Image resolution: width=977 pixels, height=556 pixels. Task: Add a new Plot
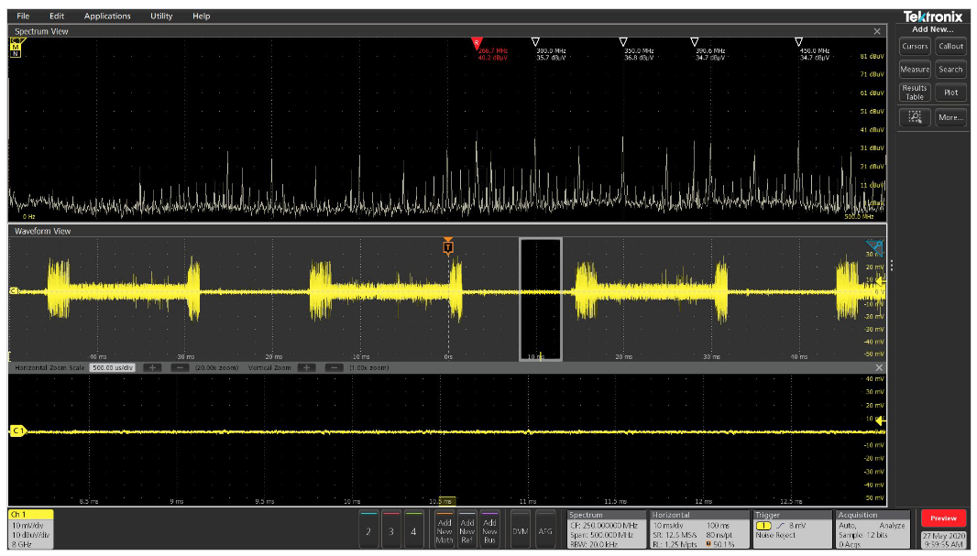950,93
